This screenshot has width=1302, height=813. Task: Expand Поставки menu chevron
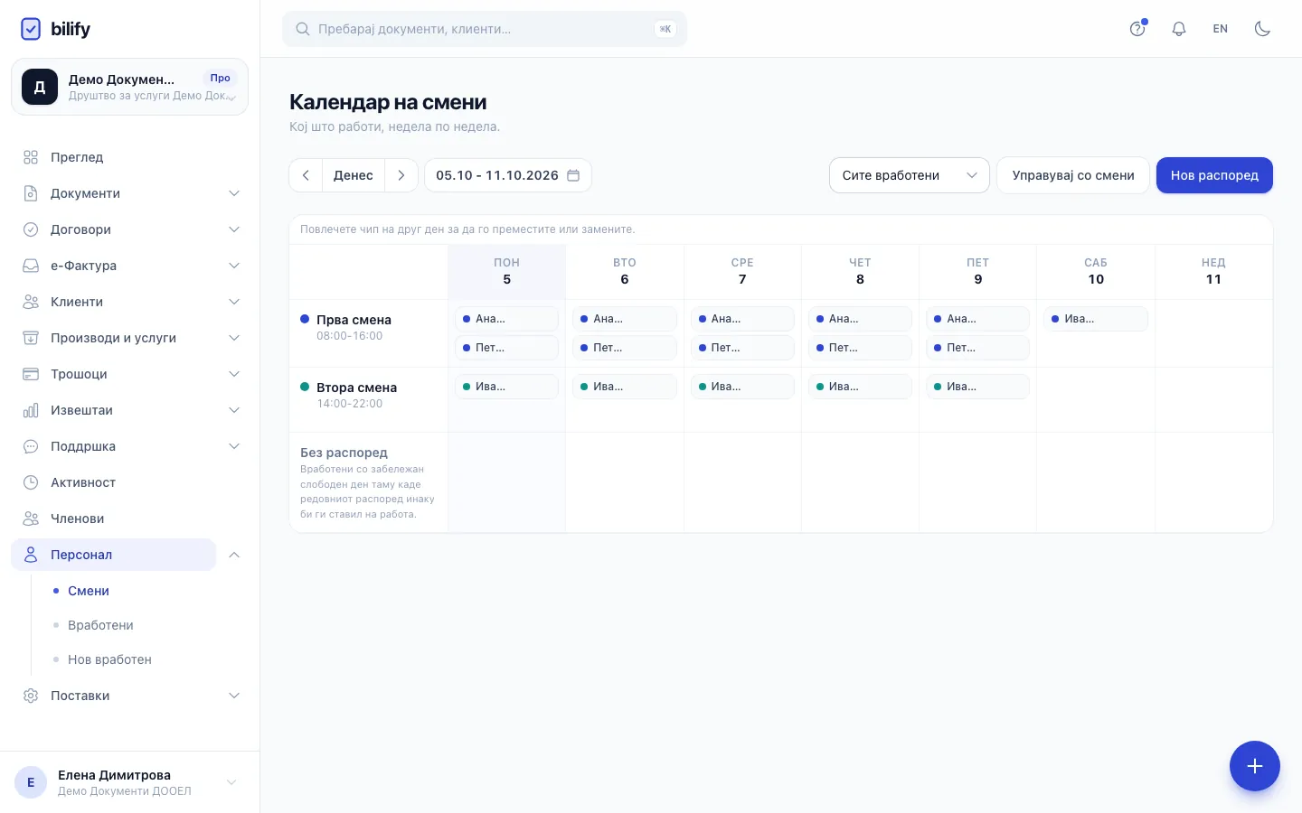tap(234, 696)
